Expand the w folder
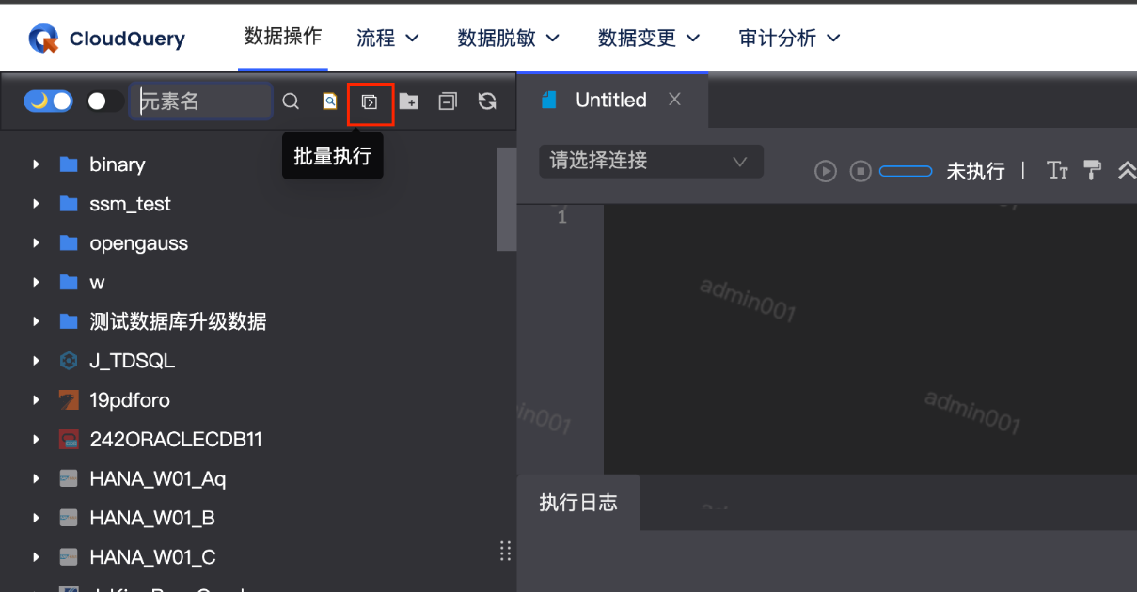This screenshot has width=1137, height=592. coord(36,283)
